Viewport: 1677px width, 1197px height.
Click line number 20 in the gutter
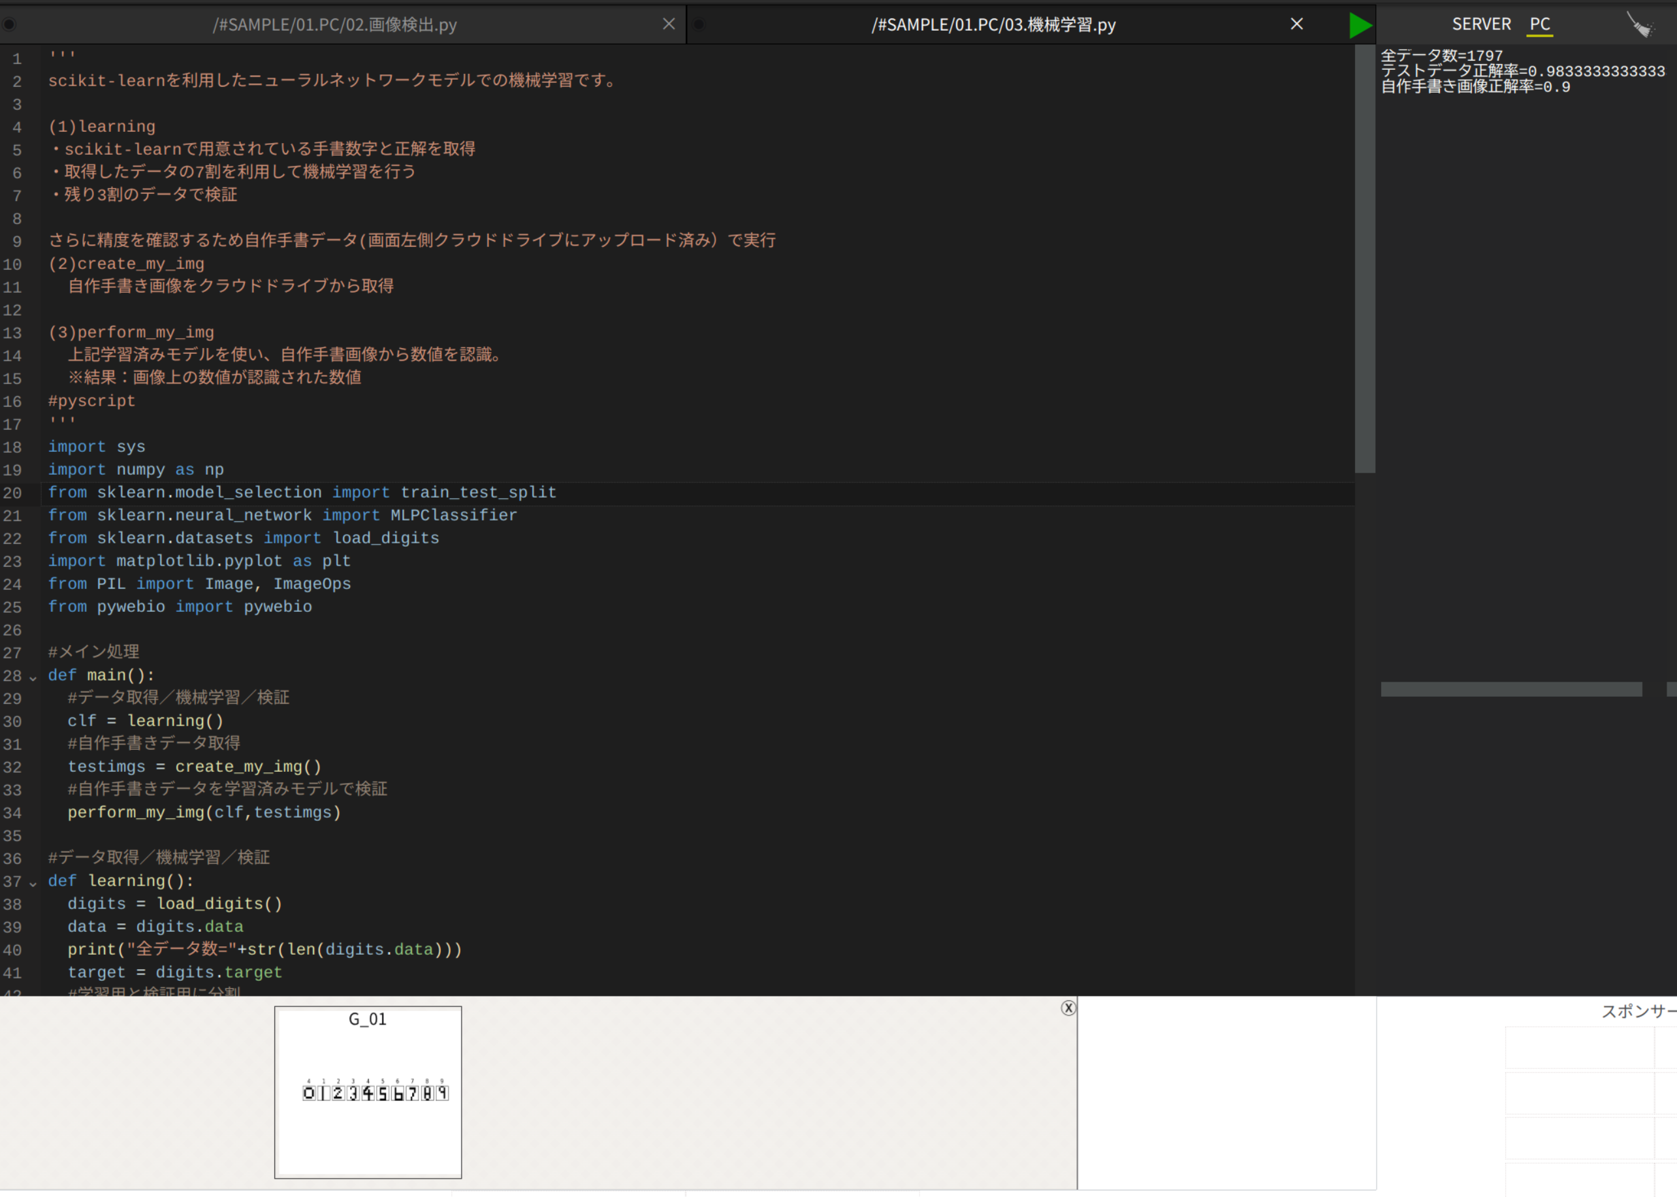tap(12, 492)
